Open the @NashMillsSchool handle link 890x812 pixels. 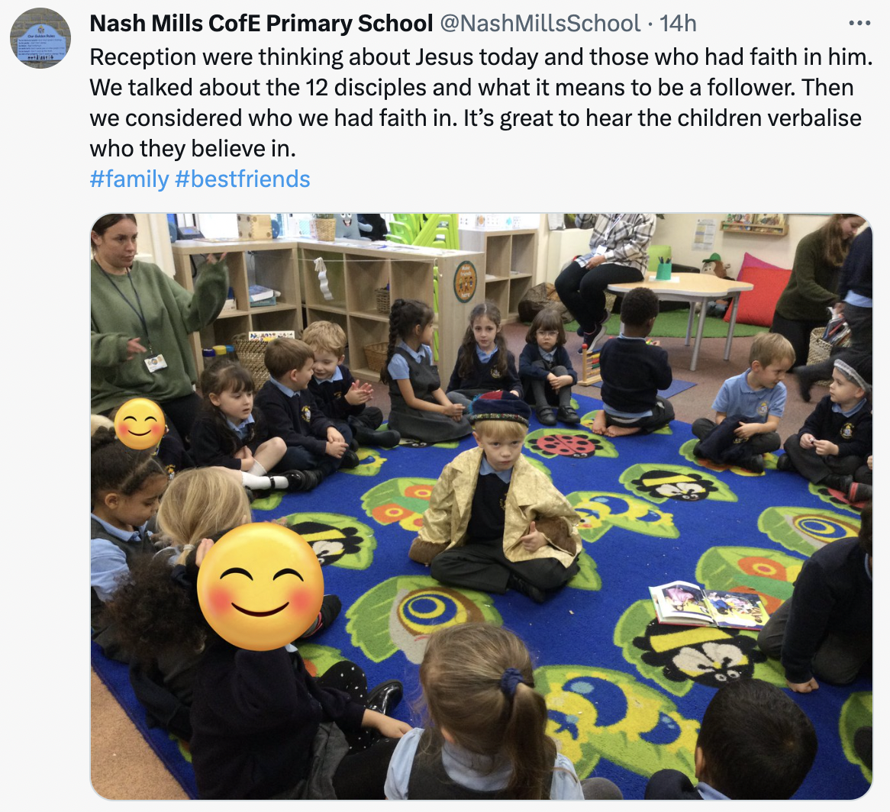click(540, 24)
